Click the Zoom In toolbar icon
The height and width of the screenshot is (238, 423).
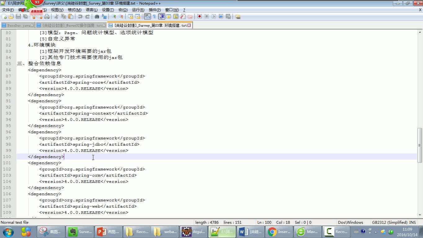click(x=114, y=17)
